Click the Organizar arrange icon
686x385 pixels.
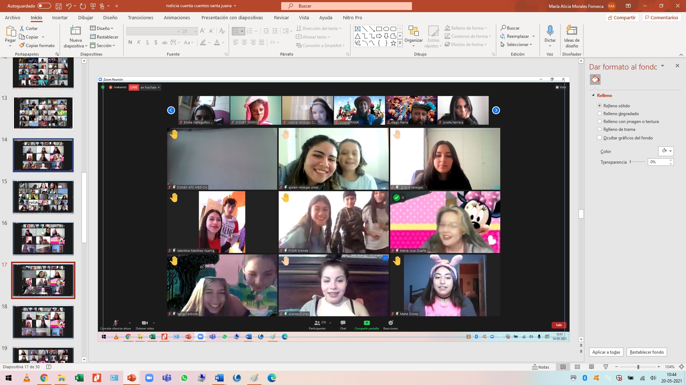click(x=413, y=31)
